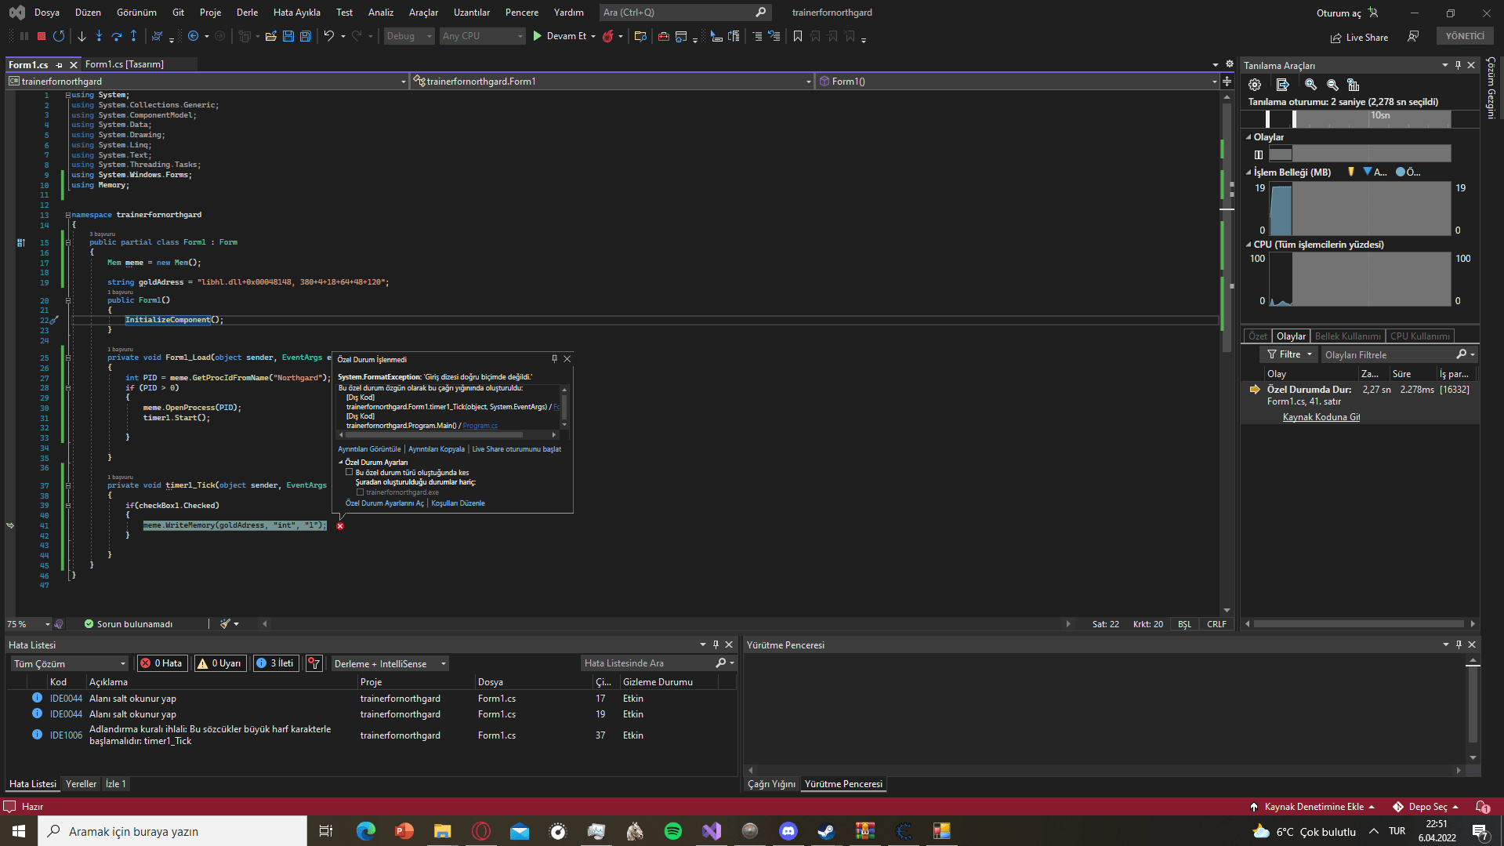The width and height of the screenshot is (1504, 846).
Task: Click the Step Over icon
Action: 116,36
